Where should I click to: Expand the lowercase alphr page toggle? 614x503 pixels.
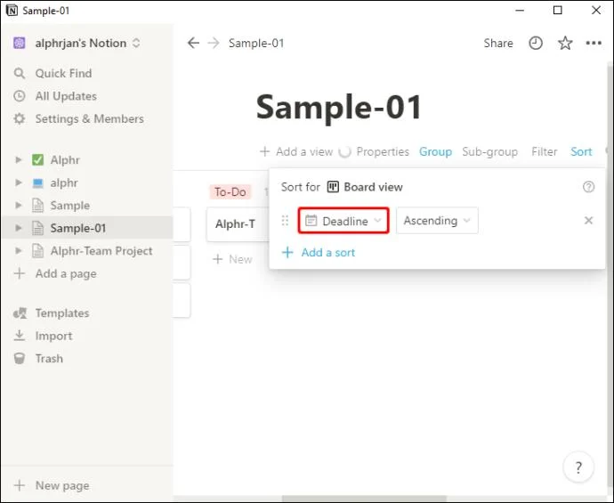pyautogui.click(x=18, y=183)
